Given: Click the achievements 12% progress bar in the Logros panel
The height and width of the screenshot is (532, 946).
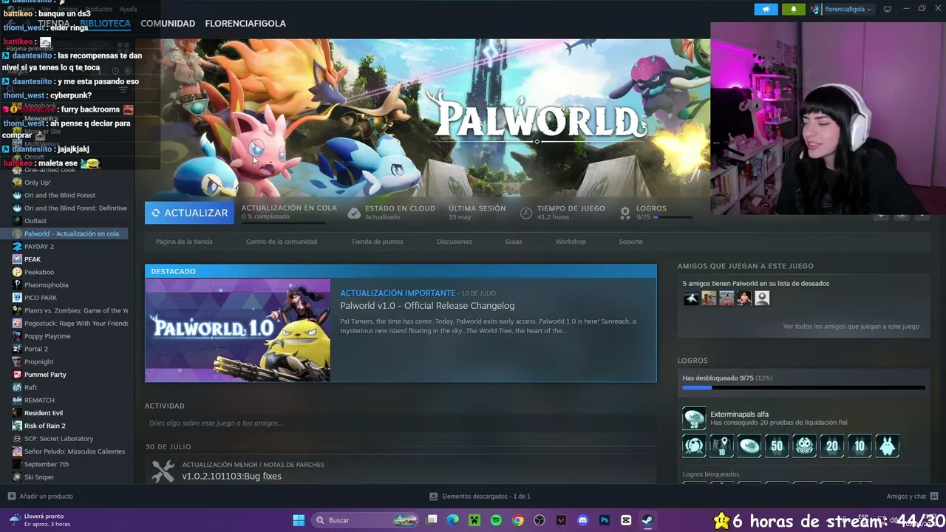Looking at the screenshot, I should coord(803,387).
